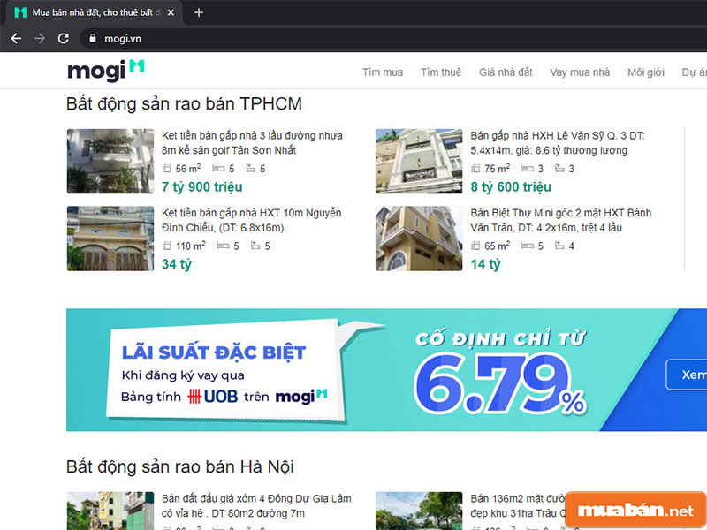Click bathroom icon on 110 m² listing

pos(255,246)
